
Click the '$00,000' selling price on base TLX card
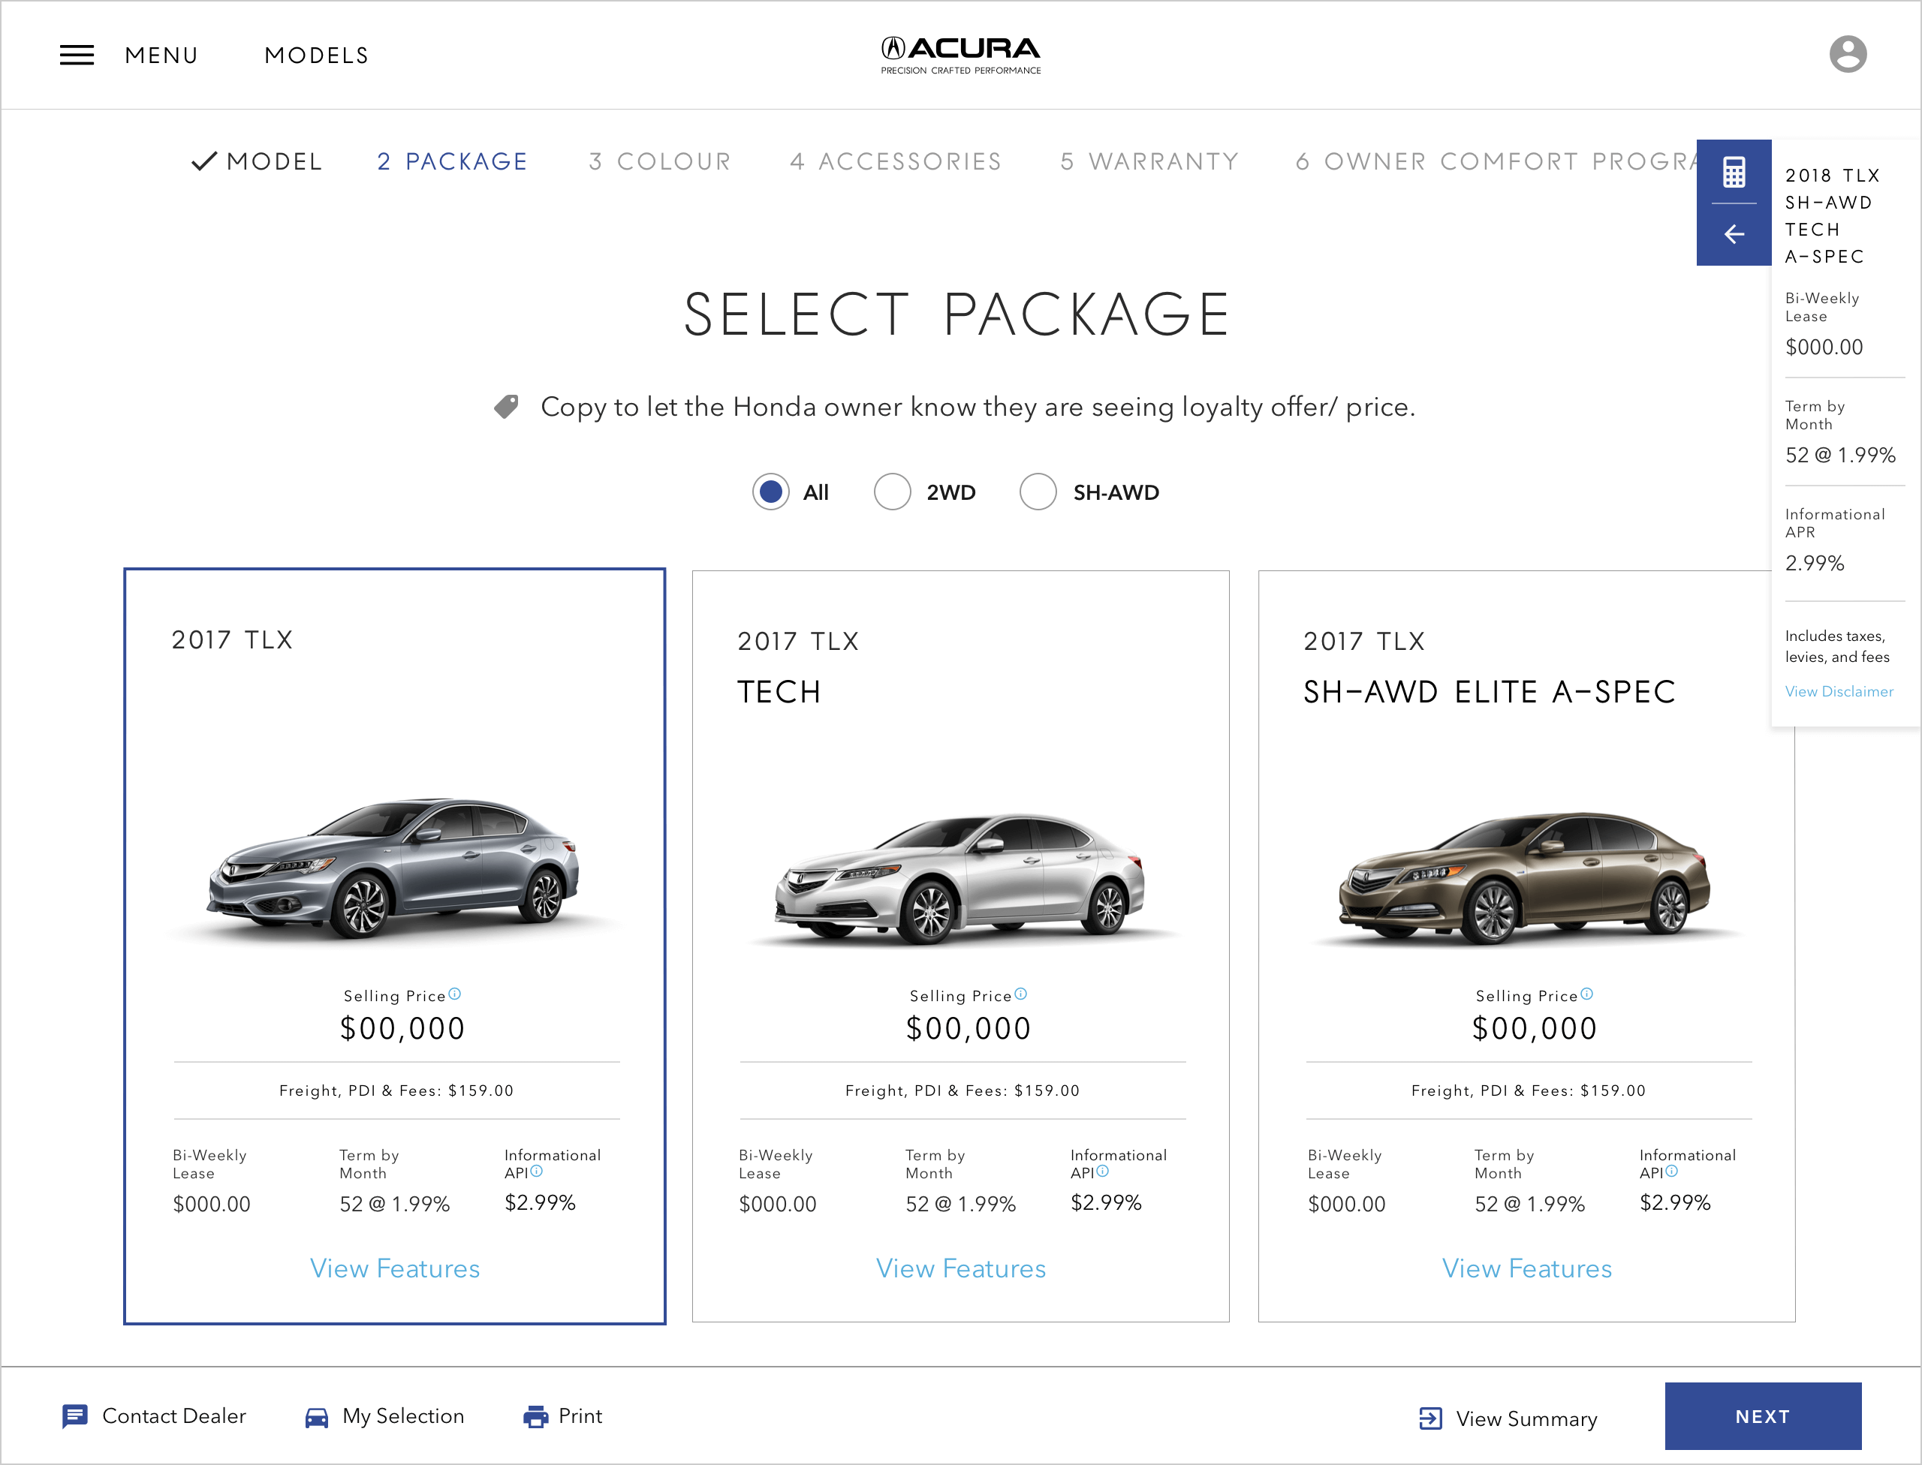(x=402, y=1028)
